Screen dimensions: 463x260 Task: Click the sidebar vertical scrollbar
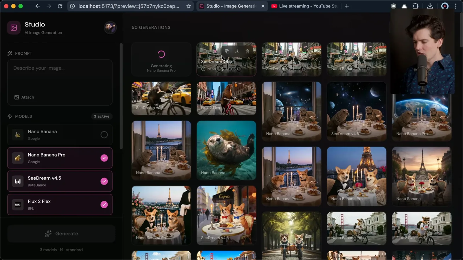click(121, 96)
